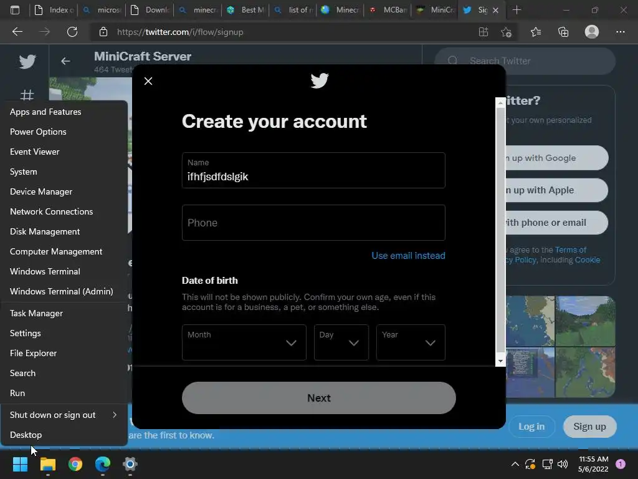Open the tab actions menu icon
Viewport: 638px width, 479px height.
point(15,10)
